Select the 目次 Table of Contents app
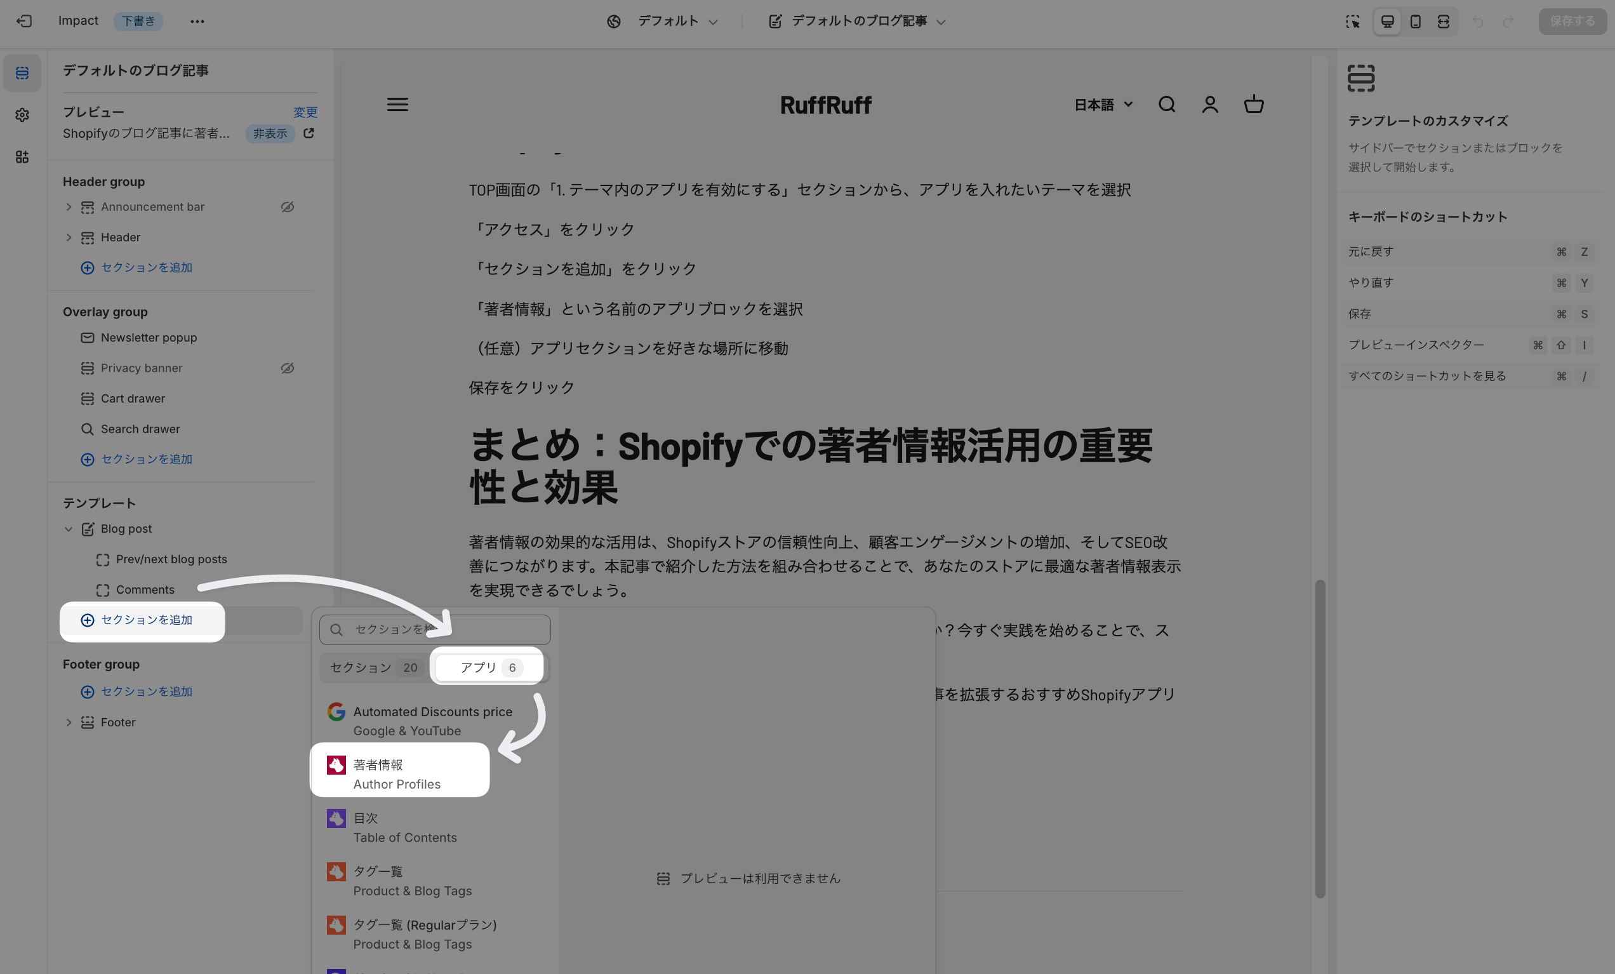This screenshot has height=974, width=1615. coord(435,827)
